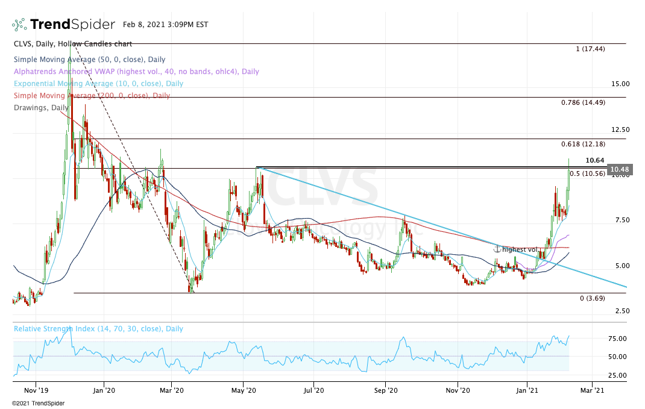The image size is (645, 409).
Task: Click the current price tag 10.48
Action: click(x=620, y=169)
